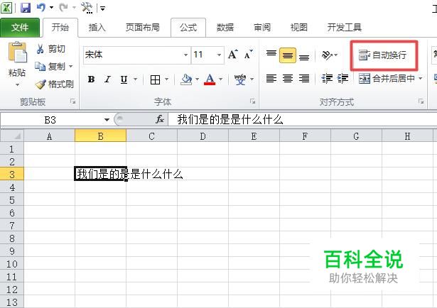Select row 3 header
The image size is (437, 308).
click(x=11, y=174)
